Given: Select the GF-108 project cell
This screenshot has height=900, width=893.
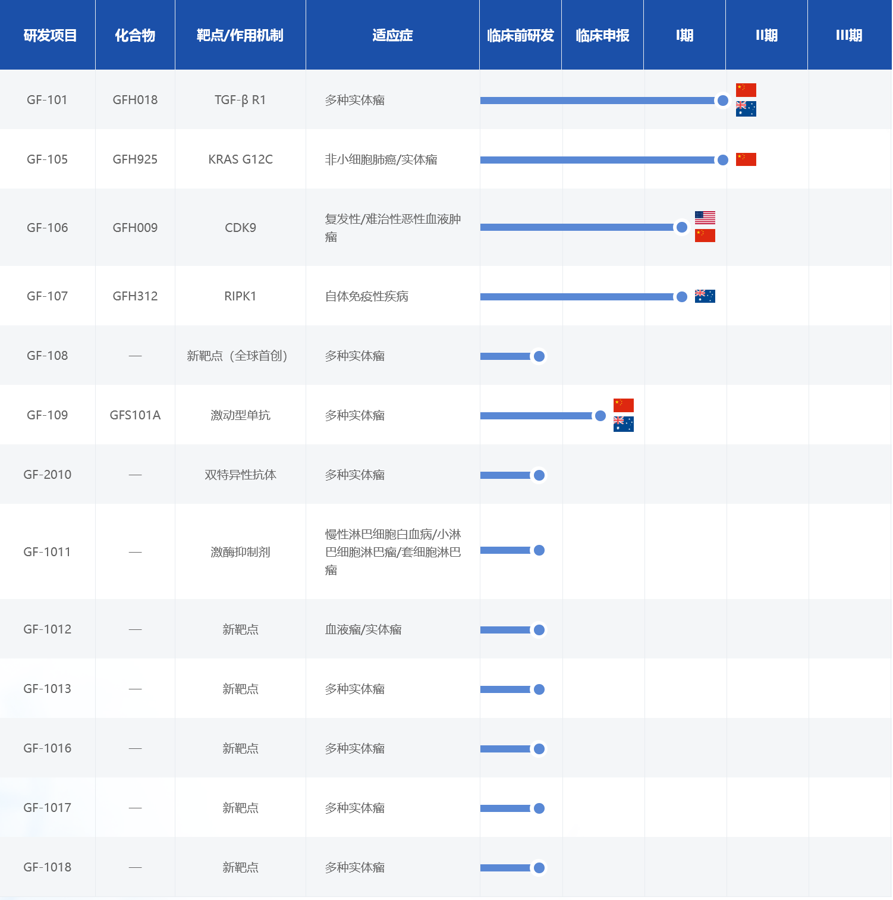Looking at the screenshot, I should click(x=47, y=356).
